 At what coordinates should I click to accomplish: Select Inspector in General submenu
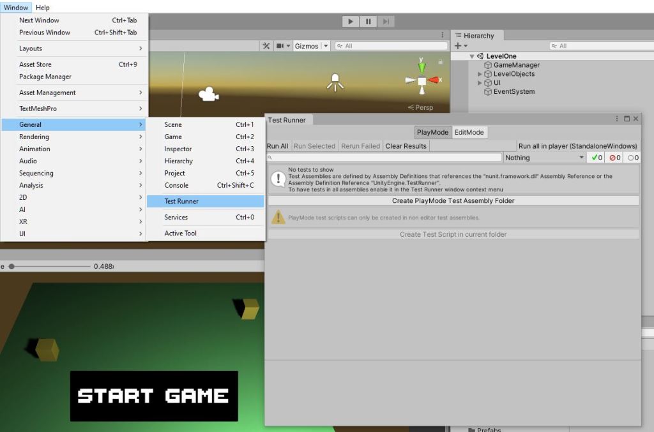coord(206,149)
